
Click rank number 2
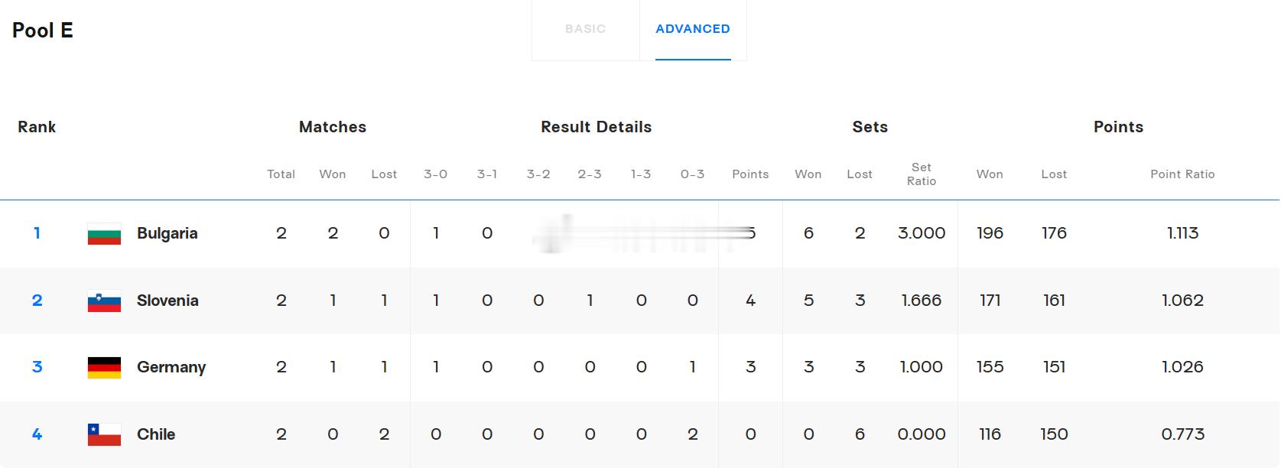(37, 301)
